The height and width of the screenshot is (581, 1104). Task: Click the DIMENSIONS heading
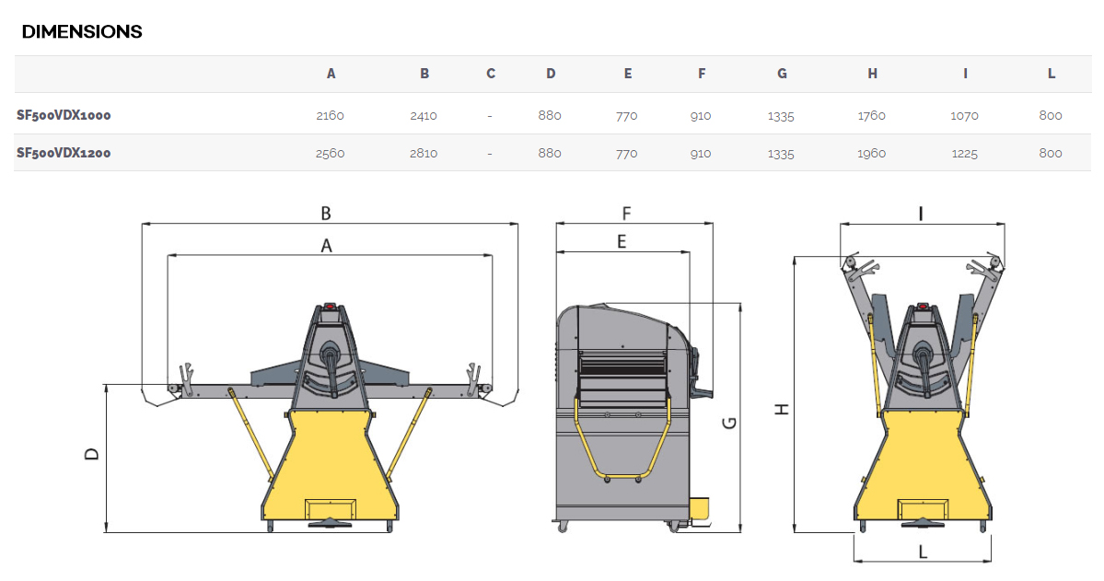(x=82, y=31)
